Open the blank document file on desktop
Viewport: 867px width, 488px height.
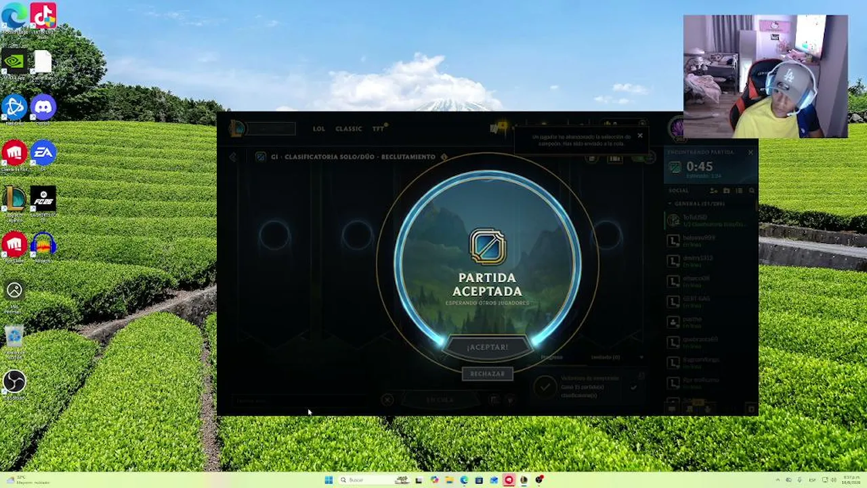coord(43,63)
